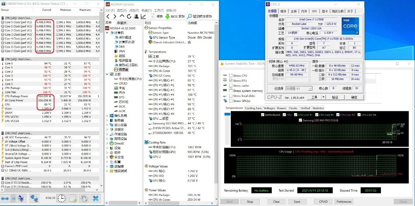Click HWiNFO network computers icon

pos(34,198)
